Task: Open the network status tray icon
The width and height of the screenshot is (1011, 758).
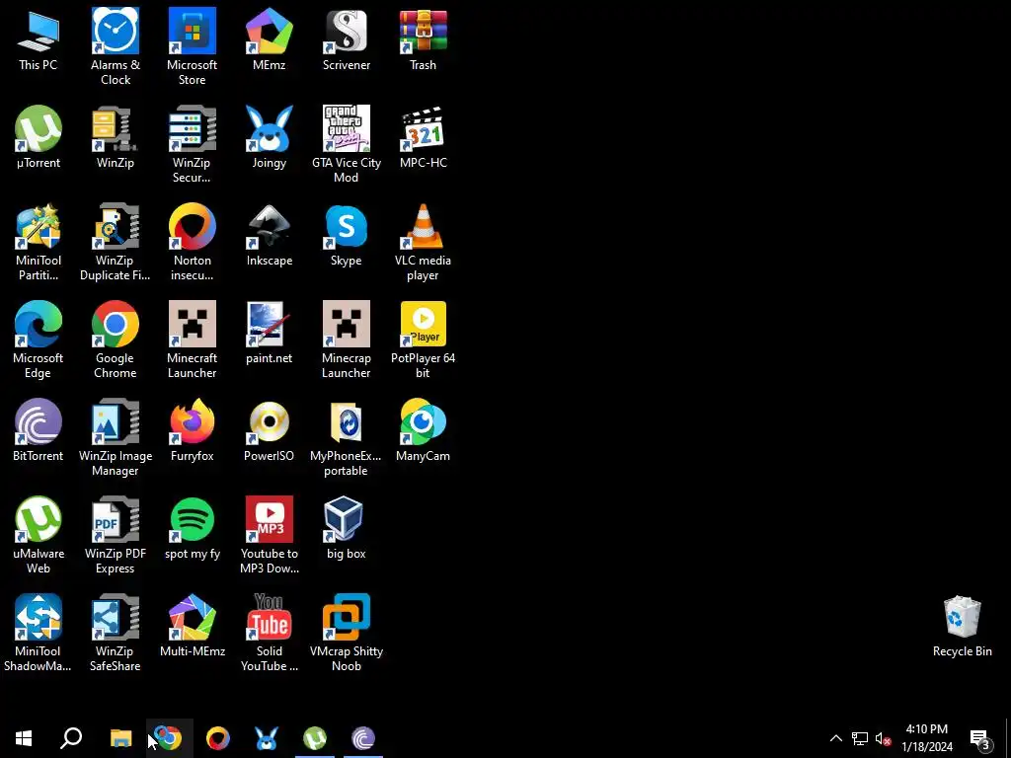Action: pyautogui.click(x=860, y=738)
